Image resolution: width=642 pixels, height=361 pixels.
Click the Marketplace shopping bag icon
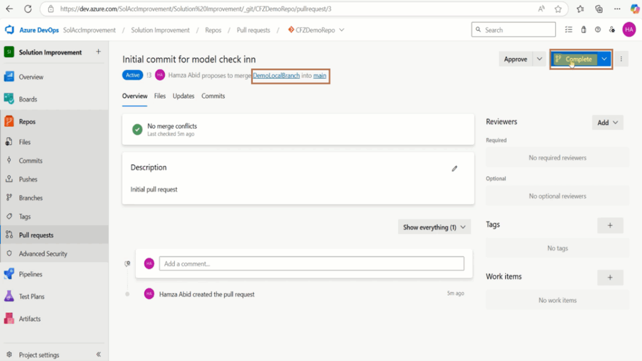(584, 29)
